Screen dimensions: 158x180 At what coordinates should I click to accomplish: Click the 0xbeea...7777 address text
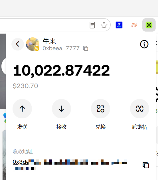[61, 48]
